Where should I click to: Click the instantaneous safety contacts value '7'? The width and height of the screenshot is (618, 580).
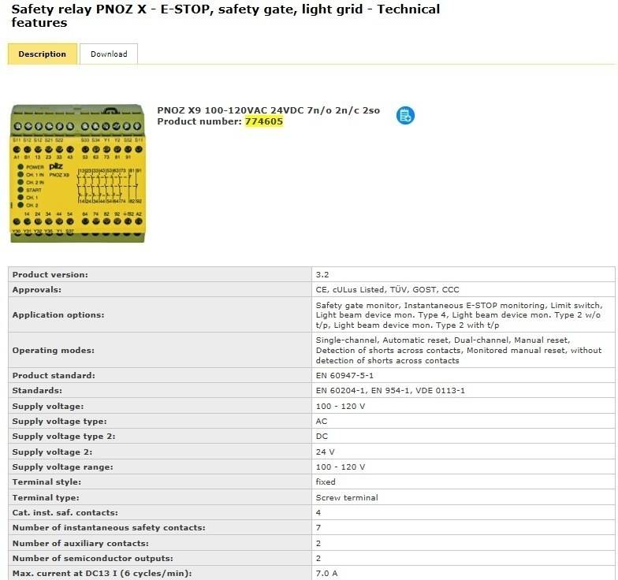pyautogui.click(x=318, y=528)
